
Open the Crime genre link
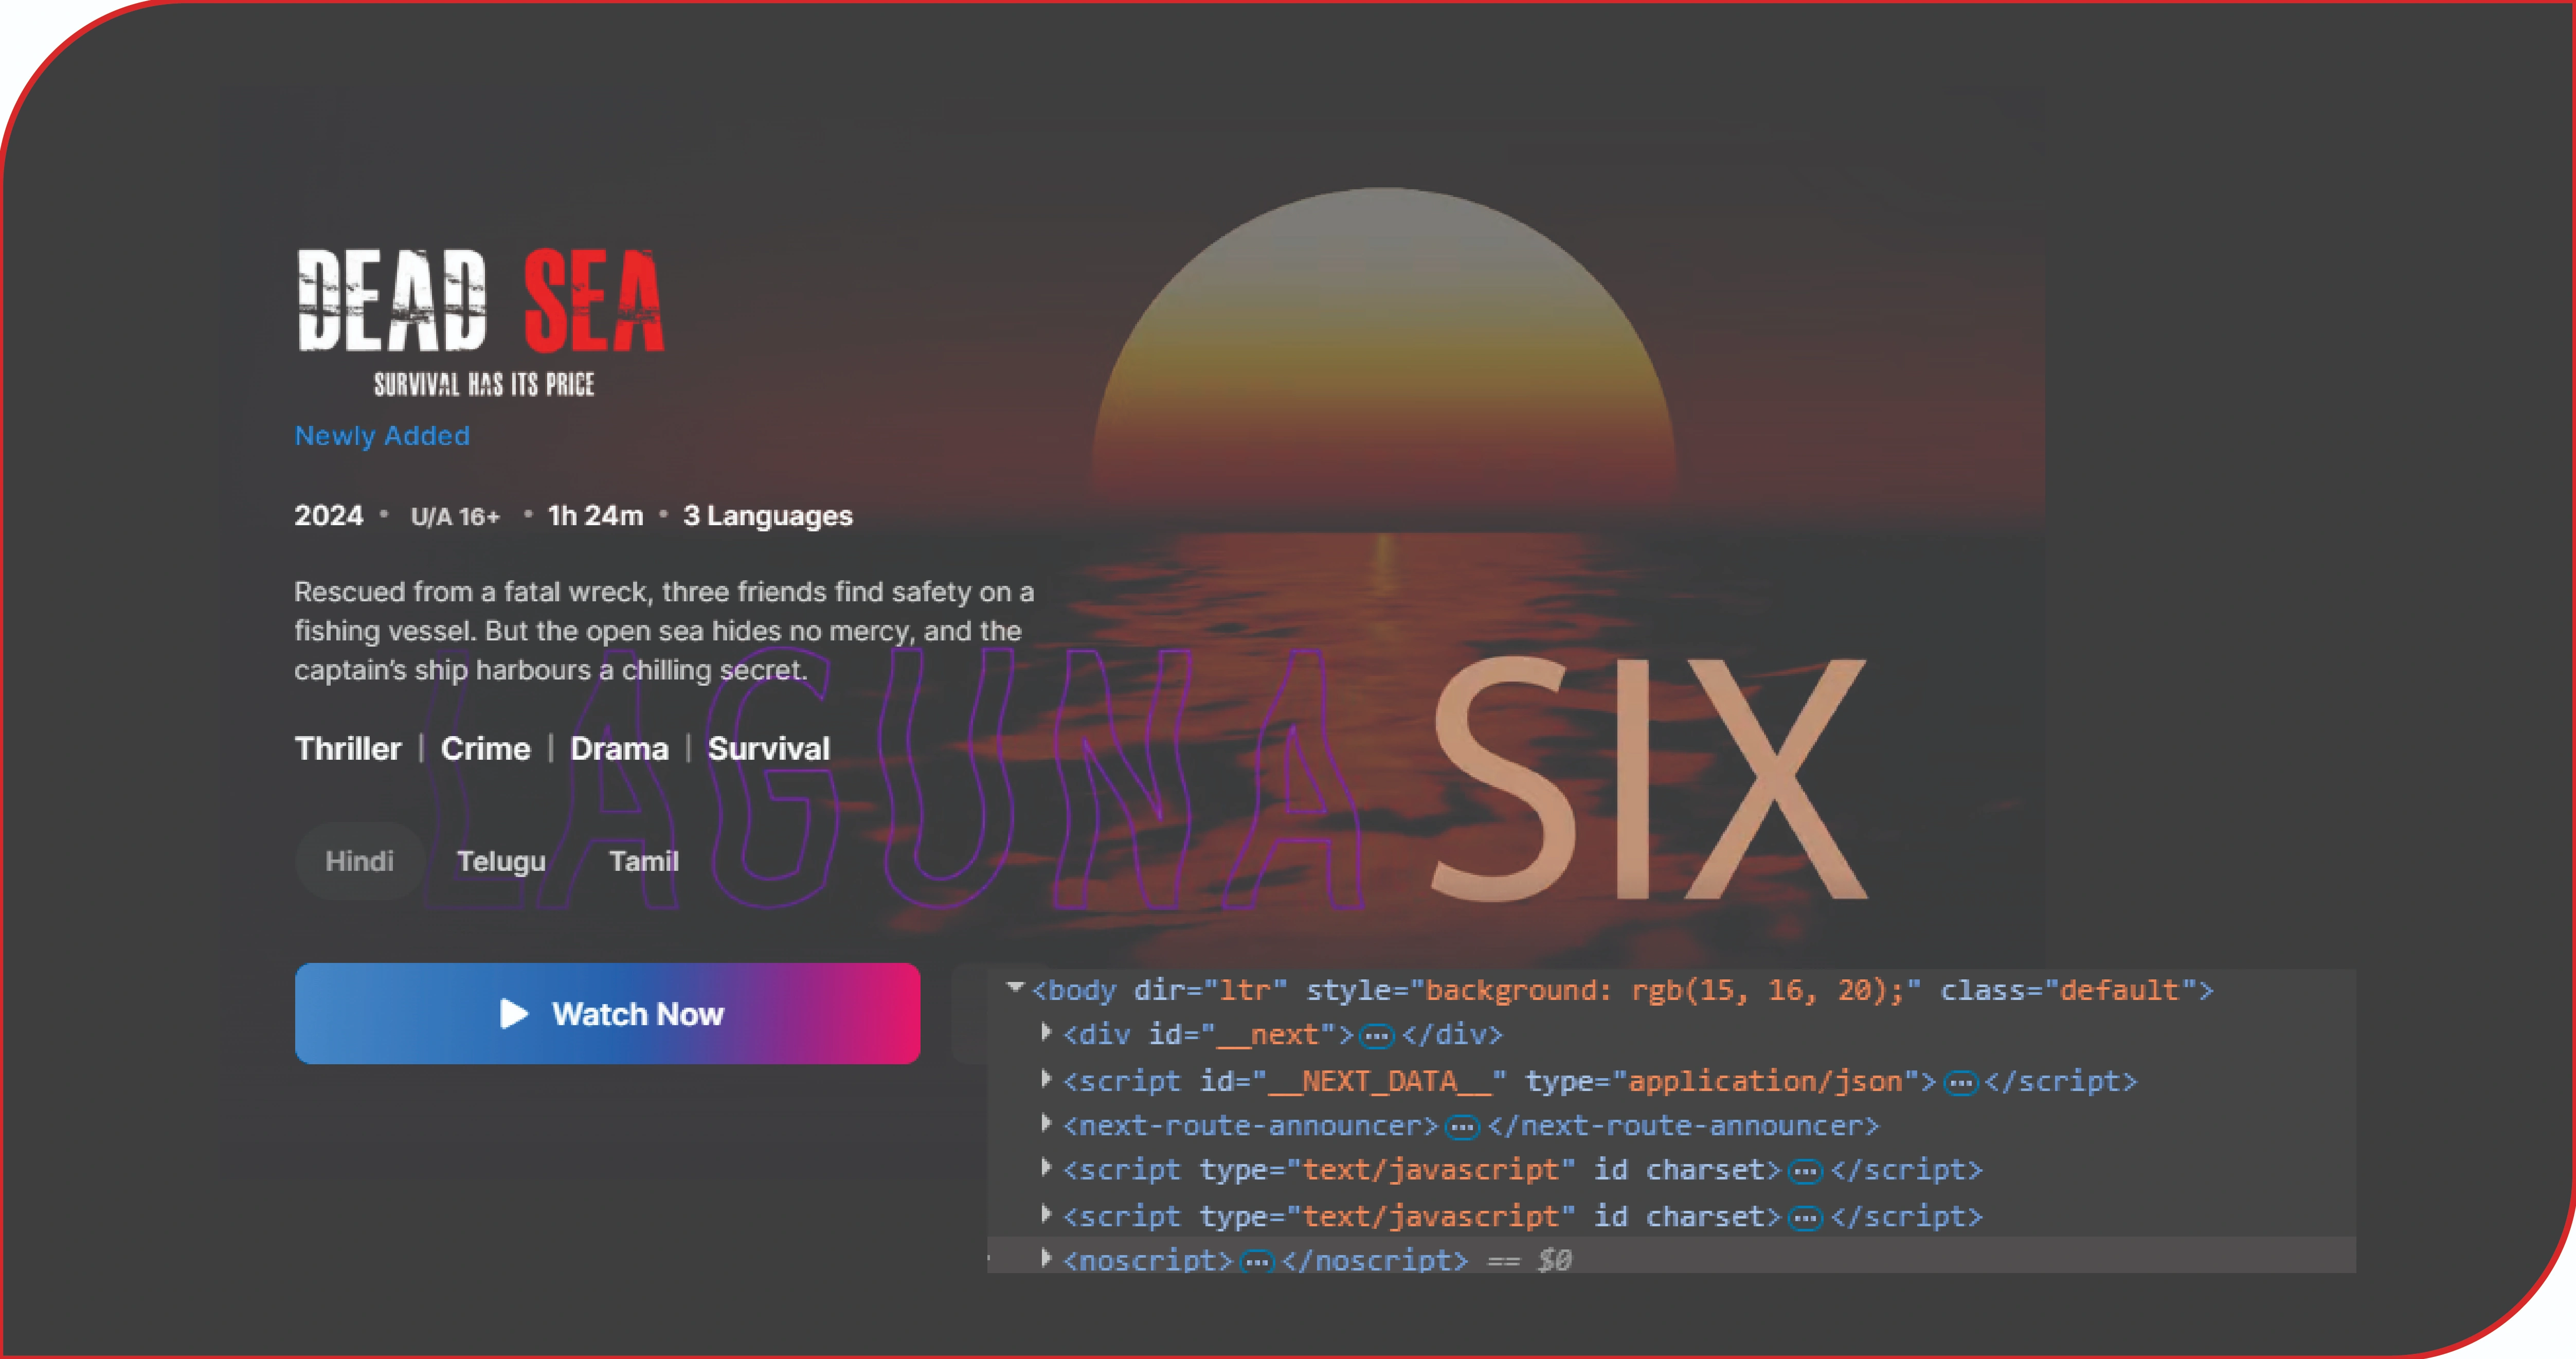485,749
